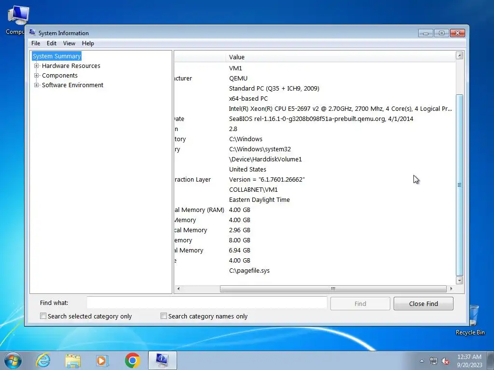Select the SeaBIOS version value row
This screenshot has height=370, width=494.
321,119
